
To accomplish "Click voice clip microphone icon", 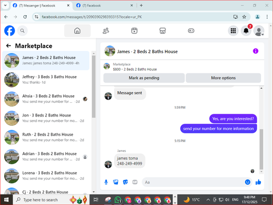I will [x=106, y=182].
